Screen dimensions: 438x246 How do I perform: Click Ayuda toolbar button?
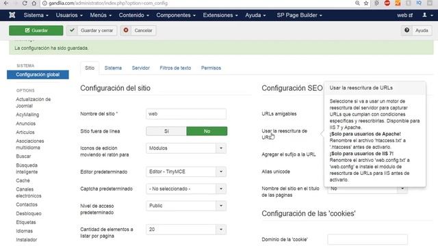tap(417, 30)
